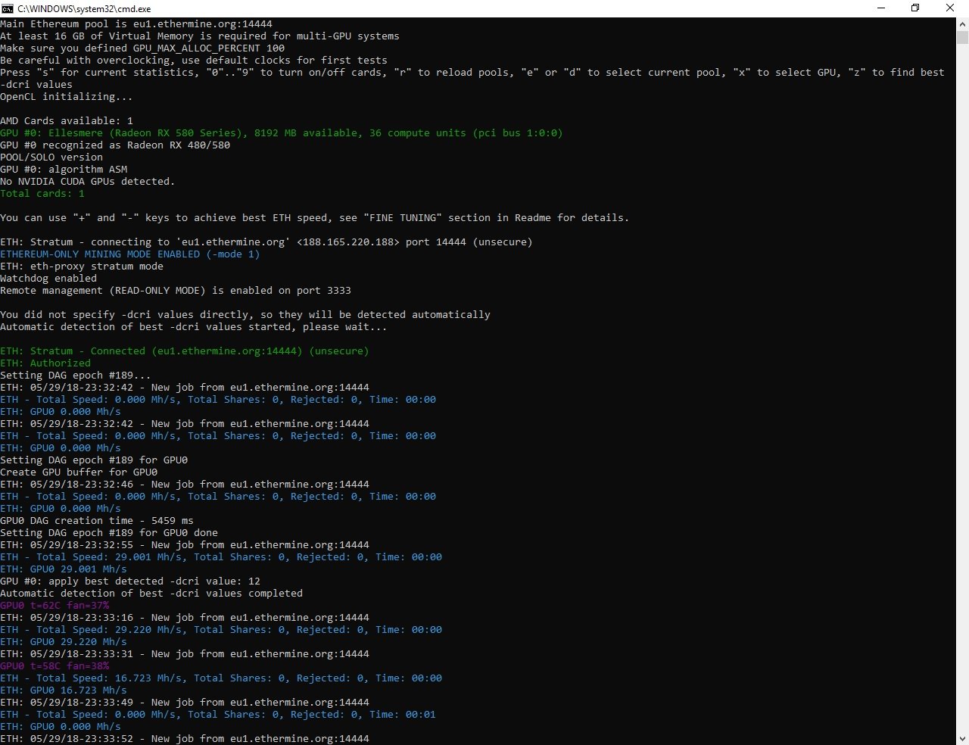Image resolution: width=969 pixels, height=745 pixels.
Task: Restore down the cmd.exe window
Action: [915, 8]
